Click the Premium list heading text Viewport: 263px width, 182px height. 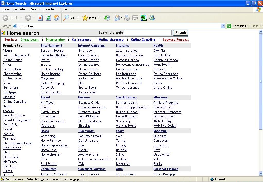click(12, 45)
